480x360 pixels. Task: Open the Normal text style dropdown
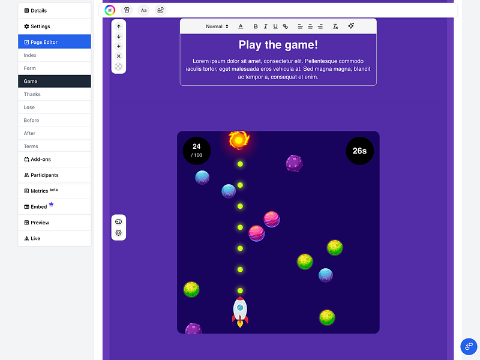[x=217, y=26]
